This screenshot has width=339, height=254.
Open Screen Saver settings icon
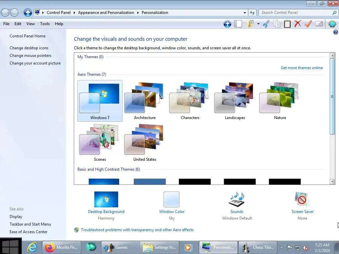pos(302,199)
